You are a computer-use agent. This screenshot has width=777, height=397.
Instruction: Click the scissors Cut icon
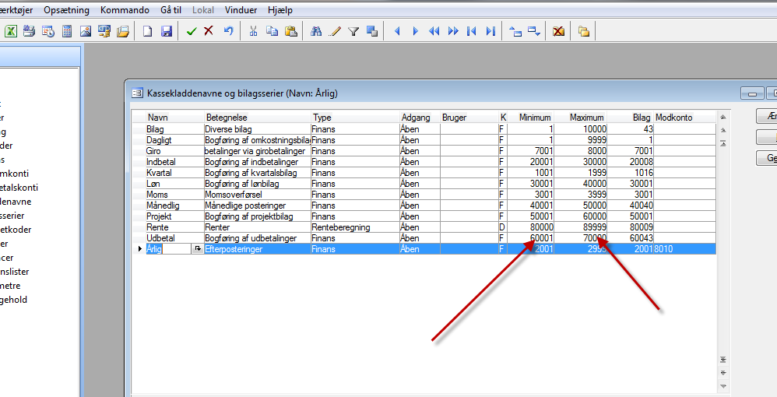(253, 31)
